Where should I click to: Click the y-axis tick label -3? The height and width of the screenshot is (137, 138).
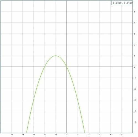point(135,100)
